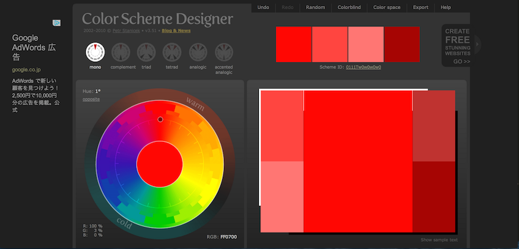Switch to analogic scheme icon

click(x=198, y=52)
